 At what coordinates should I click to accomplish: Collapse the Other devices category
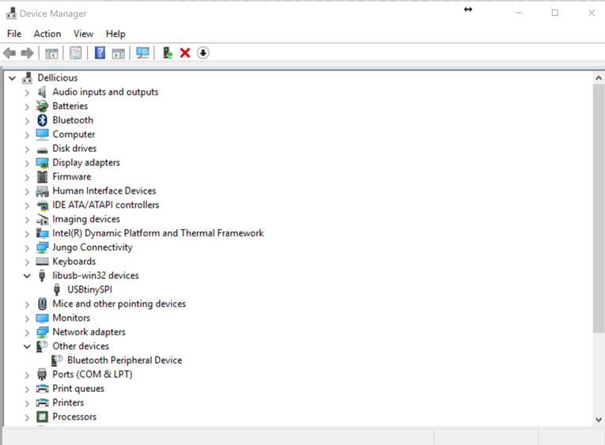click(27, 346)
